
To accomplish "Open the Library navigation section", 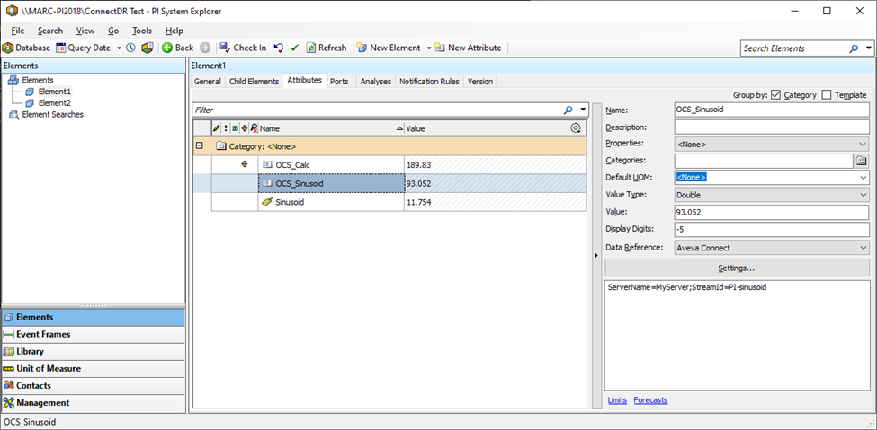I will click(x=93, y=351).
